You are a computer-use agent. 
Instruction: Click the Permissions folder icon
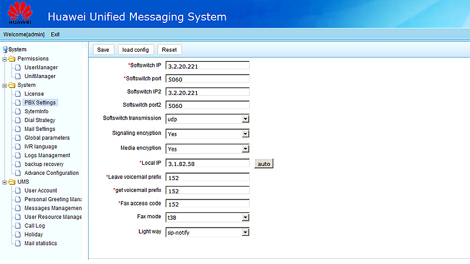coord(12,59)
